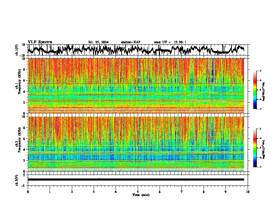279x215 pixels.
Task: Click the time axis tick label "8"
Action: pos(204,192)
